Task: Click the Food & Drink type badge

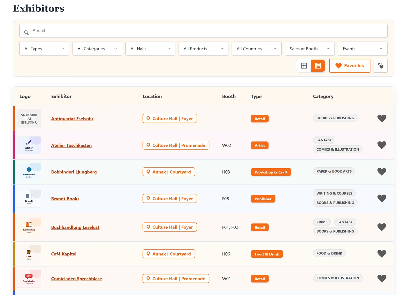Action: click(267, 254)
